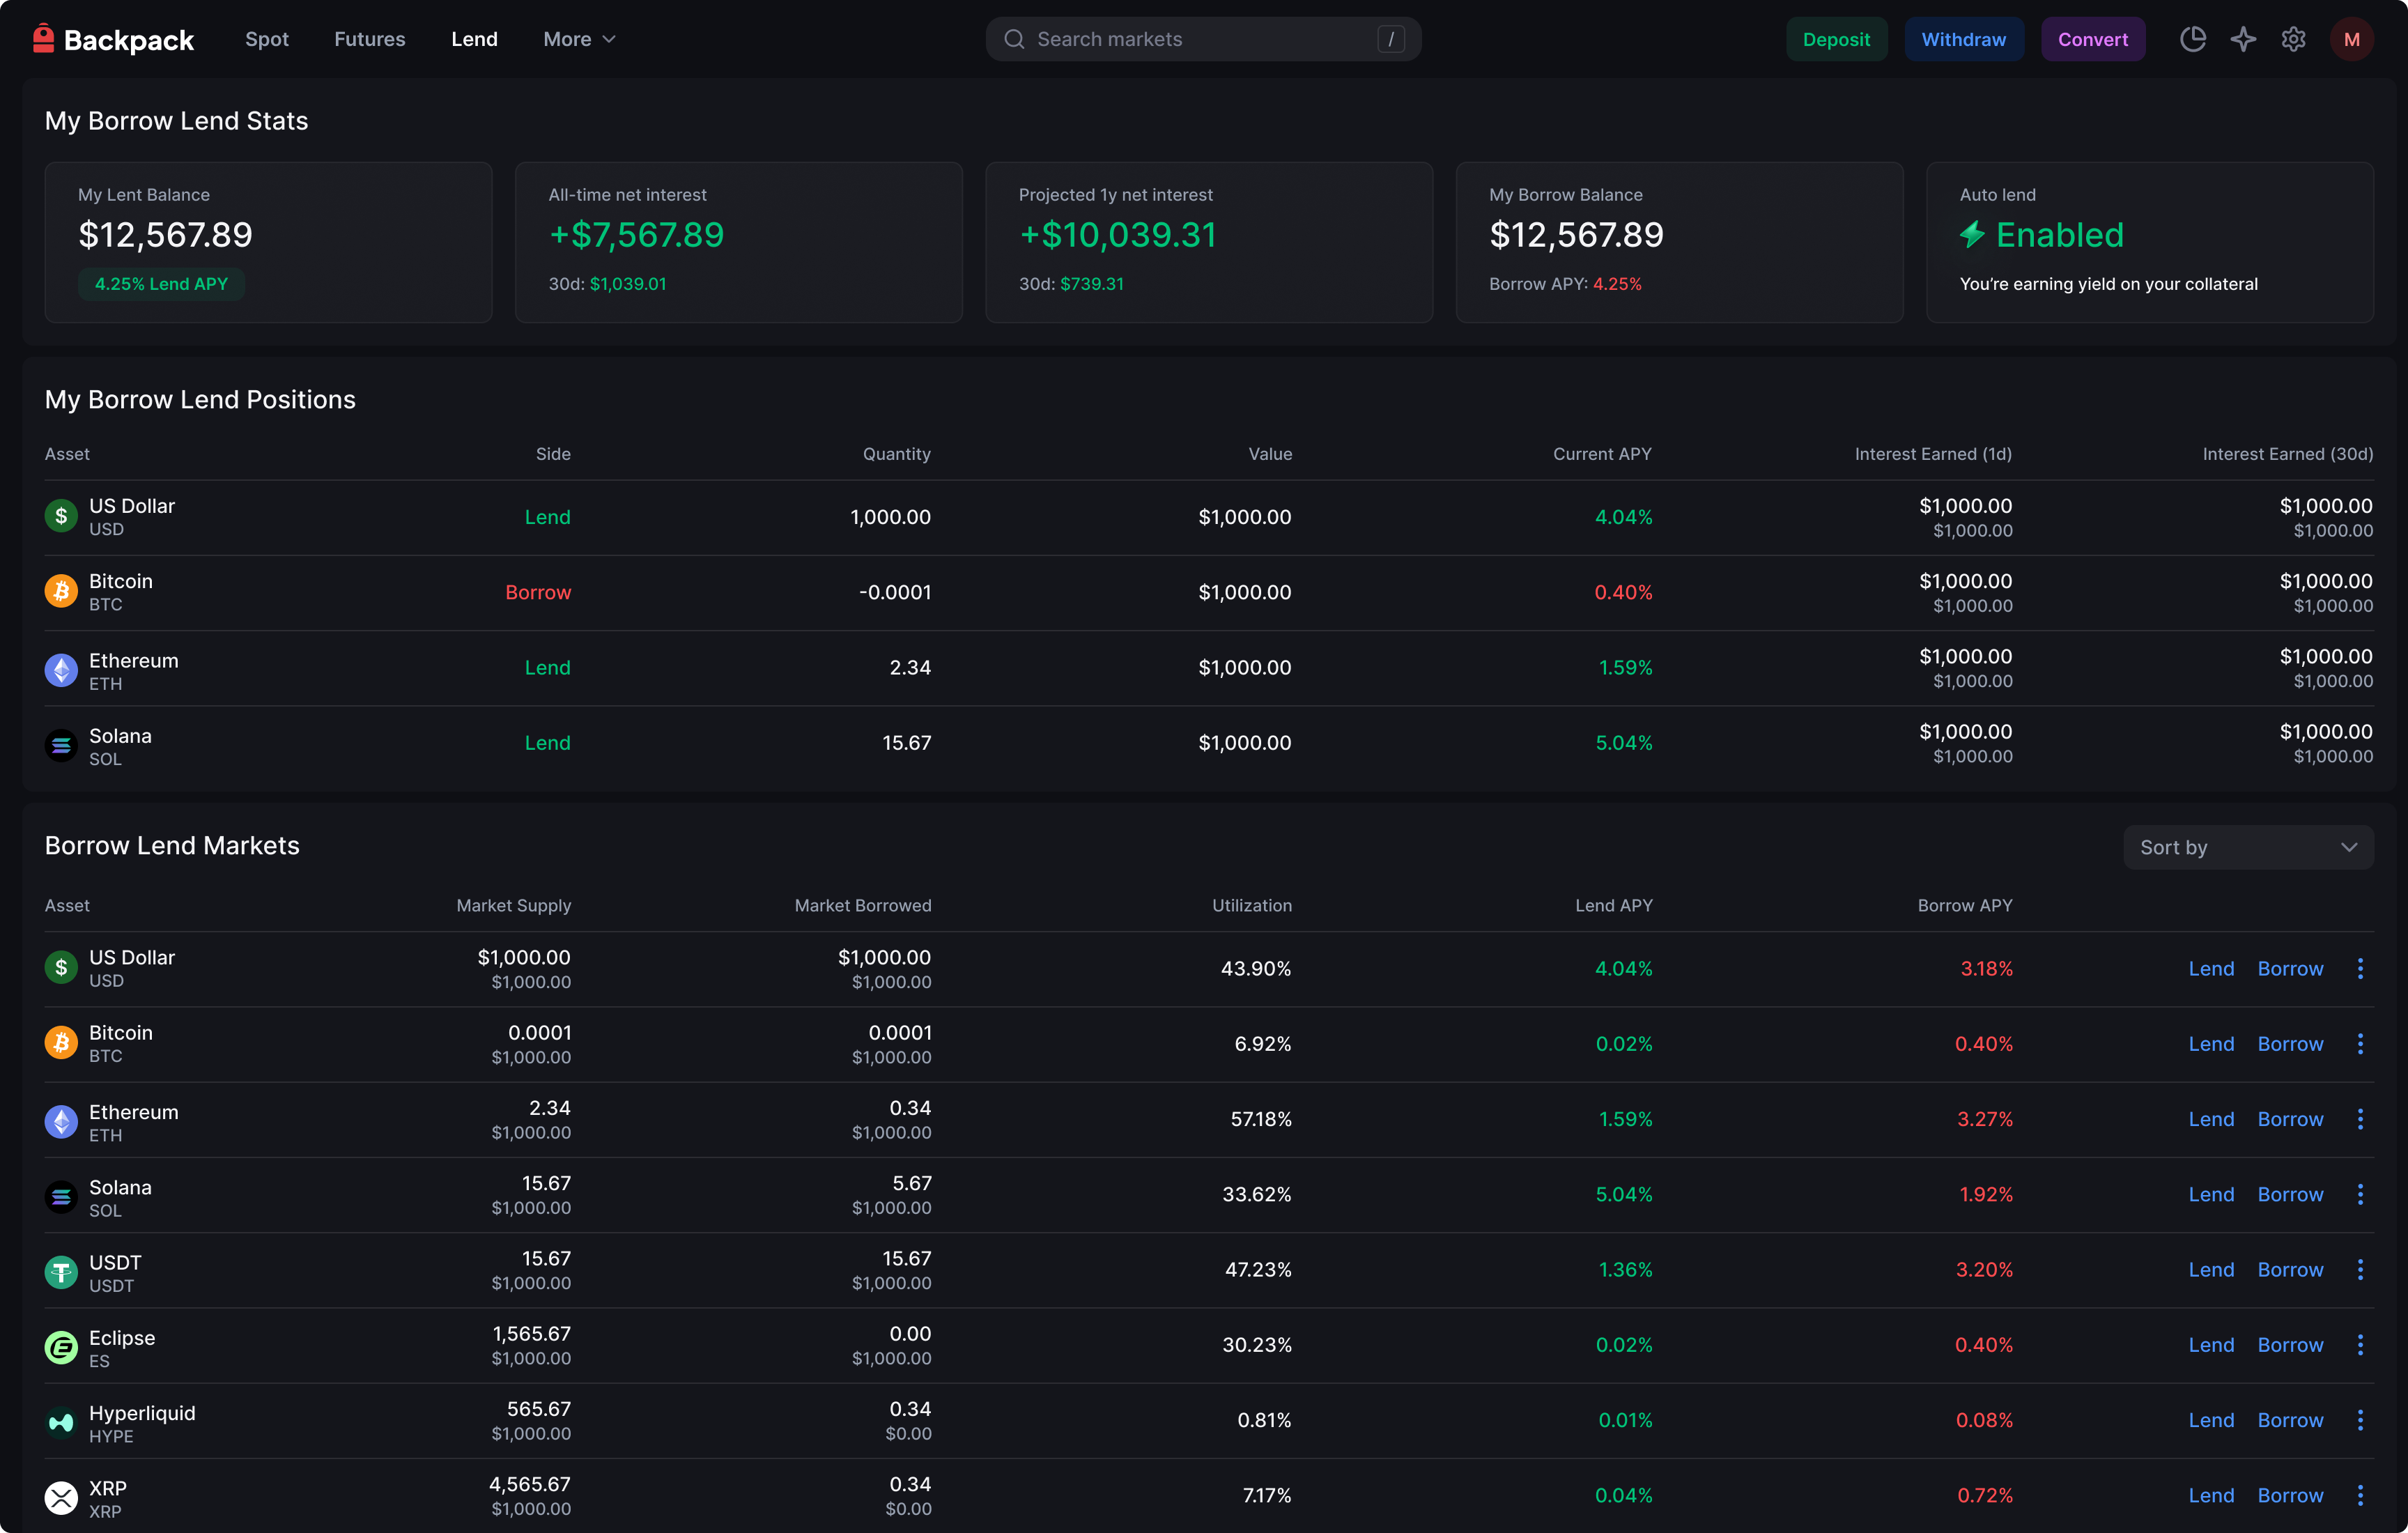
Task: Open more options for US Dollar market
Action: [2360, 968]
